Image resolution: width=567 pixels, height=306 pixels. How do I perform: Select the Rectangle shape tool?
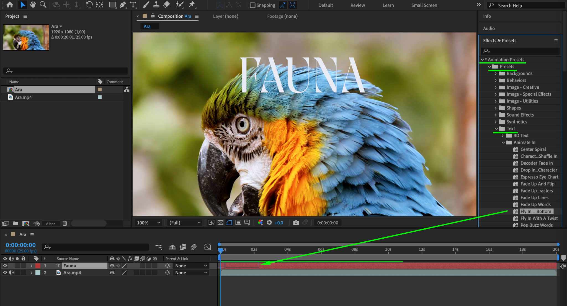(x=112, y=5)
